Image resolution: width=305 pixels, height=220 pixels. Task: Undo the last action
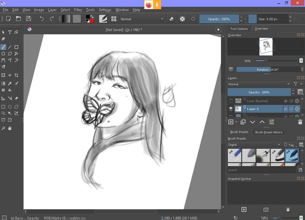click(x=42, y=19)
